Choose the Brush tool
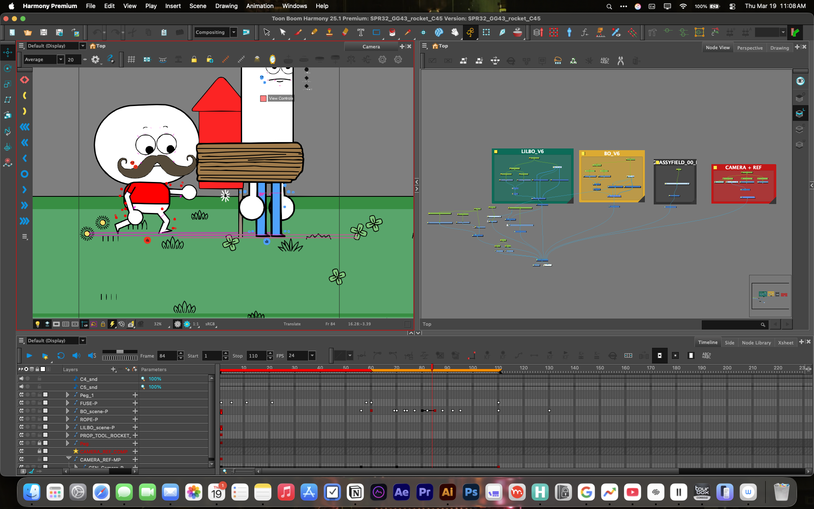Viewport: 814px width, 509px height. (298, 32)
